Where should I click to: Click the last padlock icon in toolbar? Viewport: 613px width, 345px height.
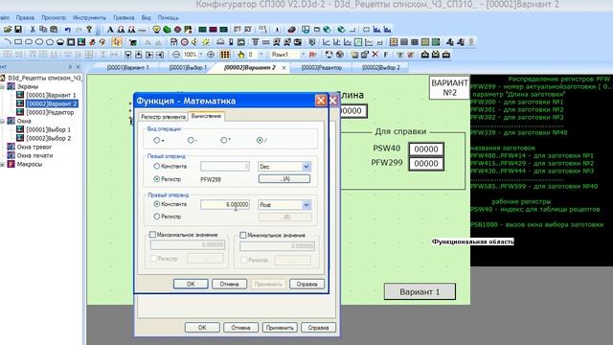(x=446, y=55)
